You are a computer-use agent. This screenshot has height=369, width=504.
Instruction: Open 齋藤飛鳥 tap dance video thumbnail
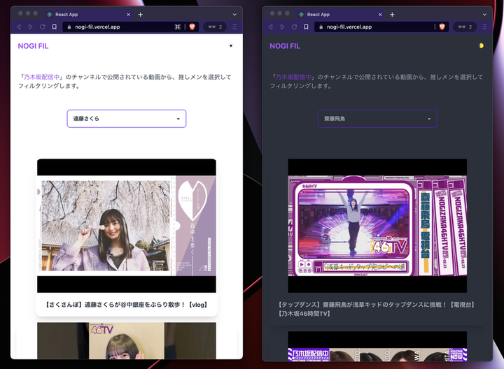tap(377, 226)
